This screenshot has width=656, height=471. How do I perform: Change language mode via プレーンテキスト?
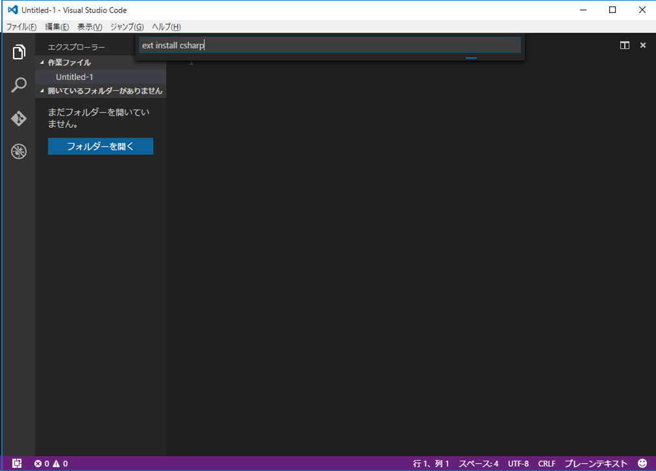(596, 463)
